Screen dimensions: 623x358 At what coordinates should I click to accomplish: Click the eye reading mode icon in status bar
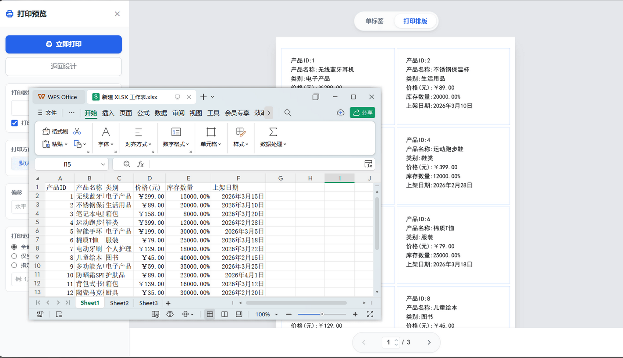coord(170,314)
